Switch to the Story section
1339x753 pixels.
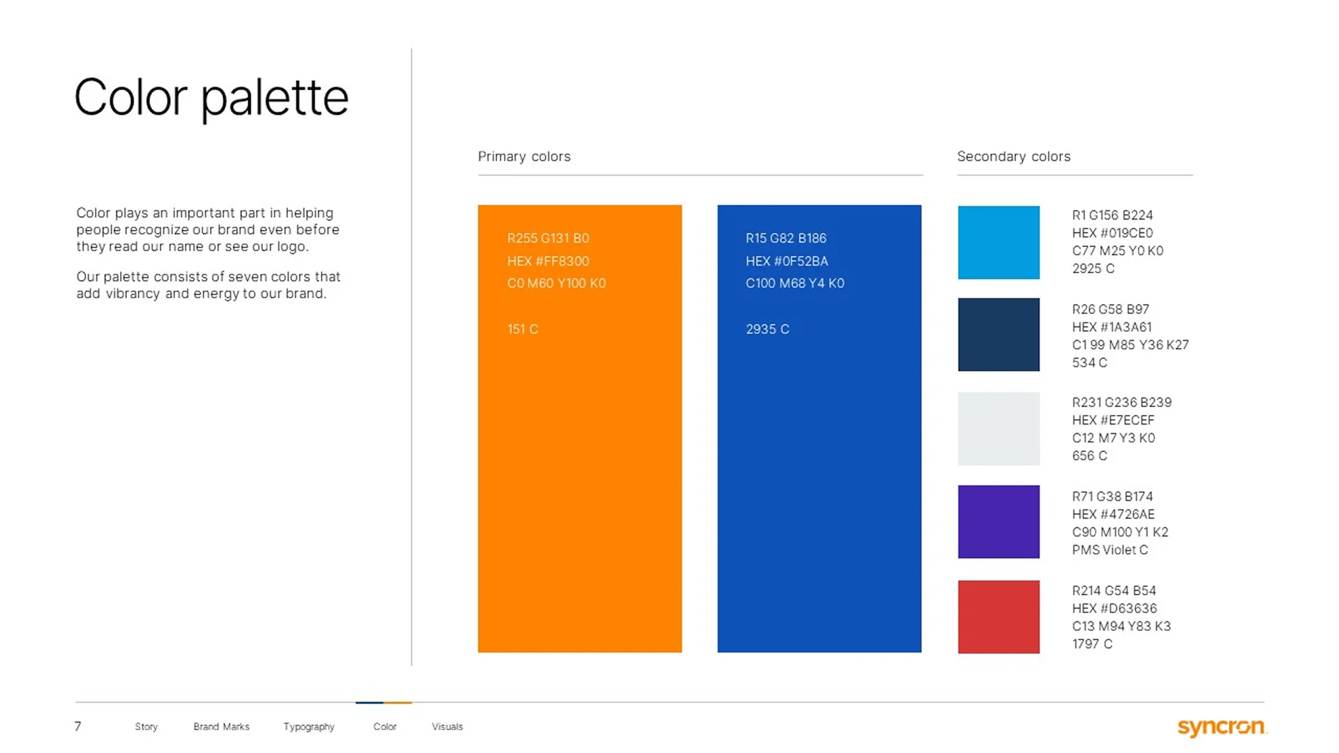pos(146,727)
